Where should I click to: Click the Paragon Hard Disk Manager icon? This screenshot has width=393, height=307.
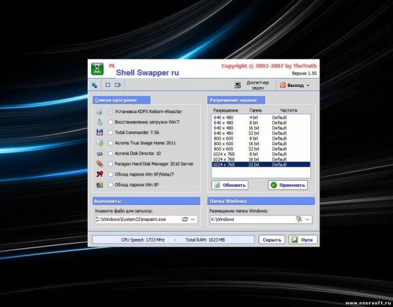[x=100, y=164]
